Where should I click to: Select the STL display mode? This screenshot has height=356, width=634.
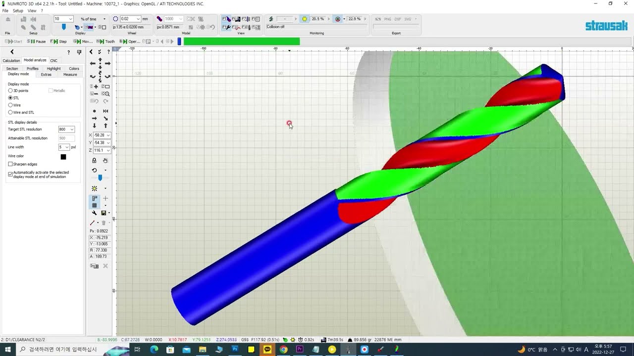[10, 98]
